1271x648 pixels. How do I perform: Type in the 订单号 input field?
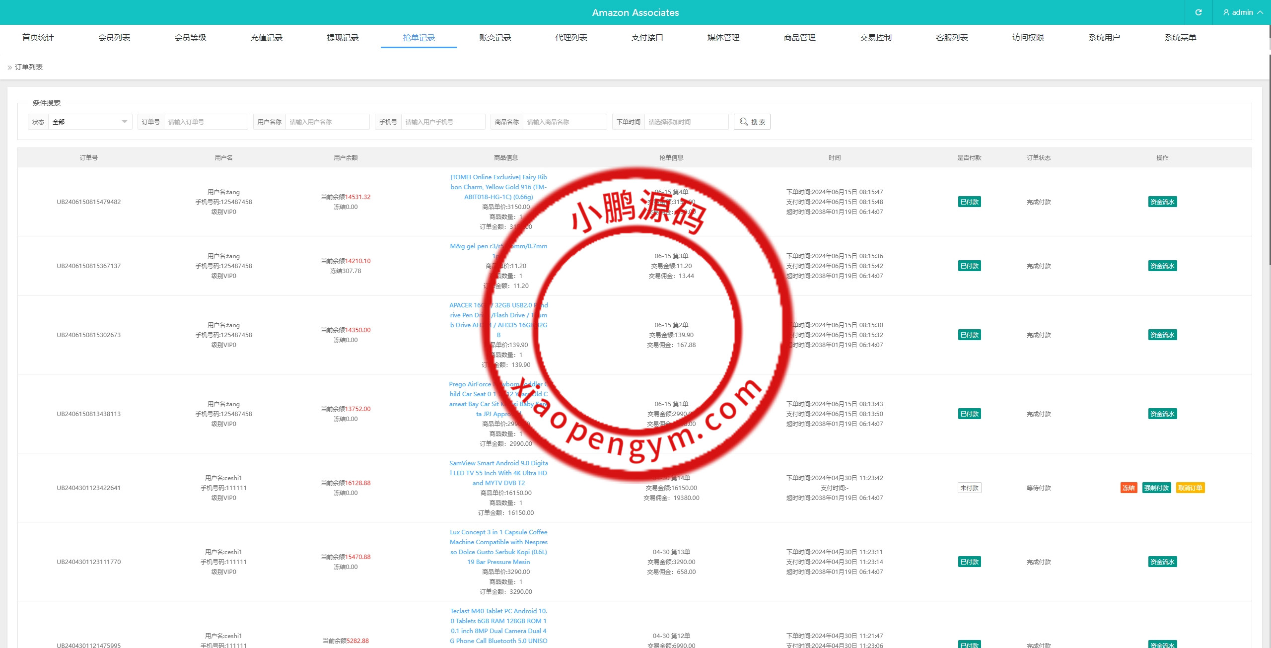(205, 122)
